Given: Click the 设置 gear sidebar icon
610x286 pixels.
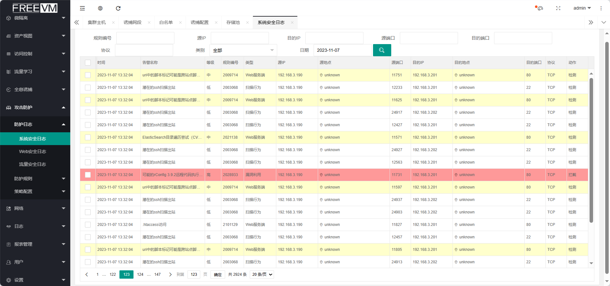Looking at the screenshot, I should click(9, 280).
